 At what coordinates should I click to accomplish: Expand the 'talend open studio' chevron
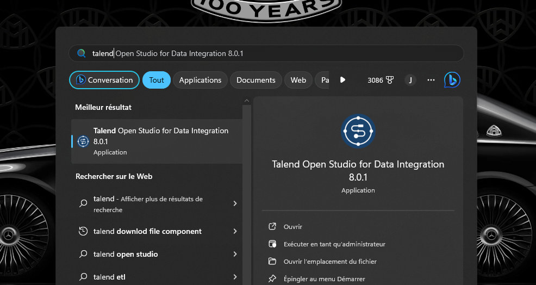click(235, 254)
